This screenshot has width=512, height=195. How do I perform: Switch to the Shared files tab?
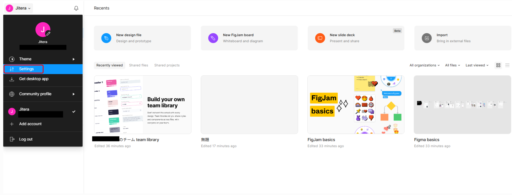point(138,65)
